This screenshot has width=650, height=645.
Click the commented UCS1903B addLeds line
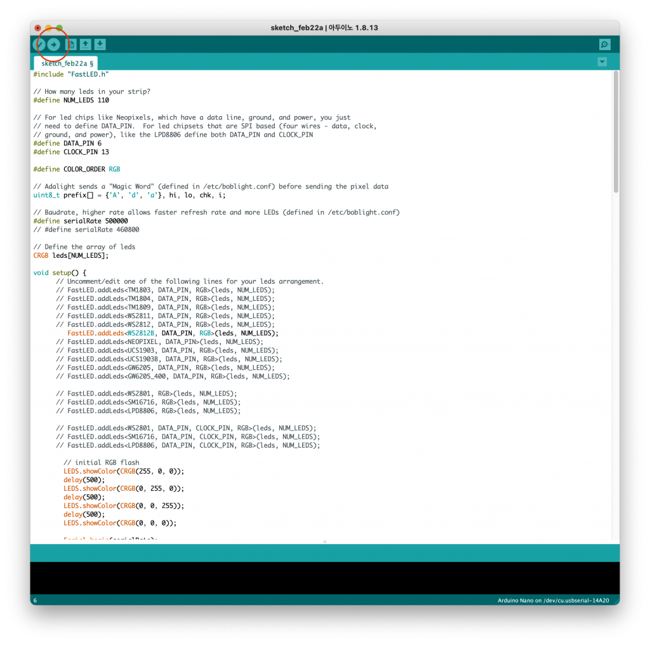169,359
